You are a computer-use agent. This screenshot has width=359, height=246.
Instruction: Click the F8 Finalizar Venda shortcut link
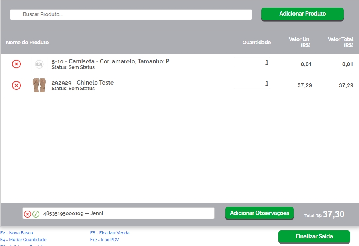click(x=110, y=233)
